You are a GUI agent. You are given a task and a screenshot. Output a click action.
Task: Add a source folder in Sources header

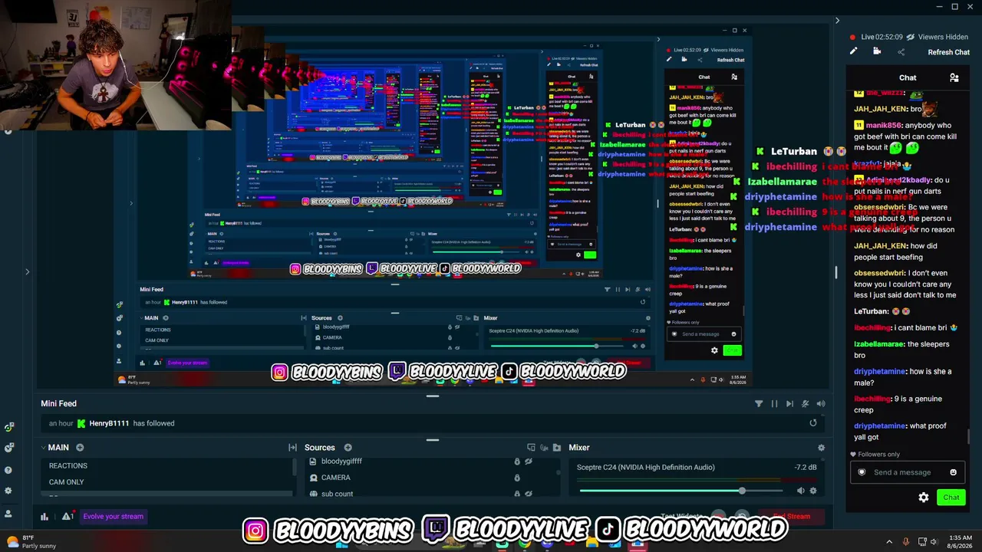point(557,448)
